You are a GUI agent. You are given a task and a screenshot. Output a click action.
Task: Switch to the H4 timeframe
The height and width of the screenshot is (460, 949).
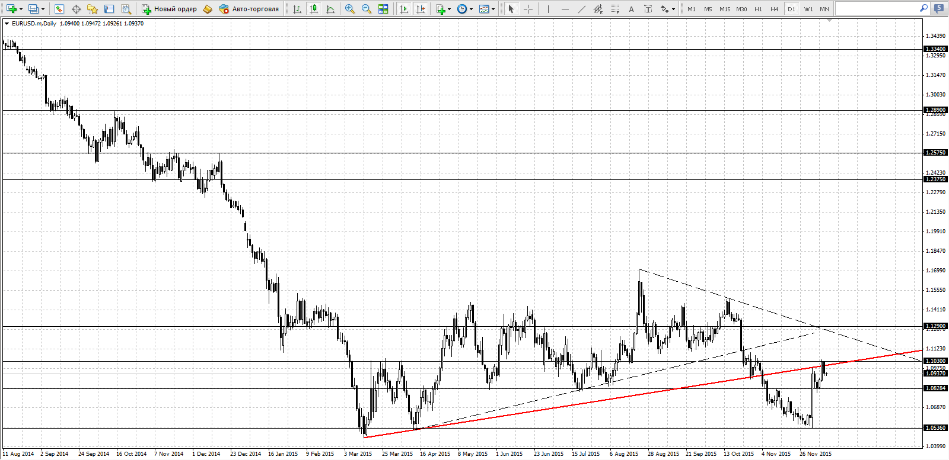(775, 9)
